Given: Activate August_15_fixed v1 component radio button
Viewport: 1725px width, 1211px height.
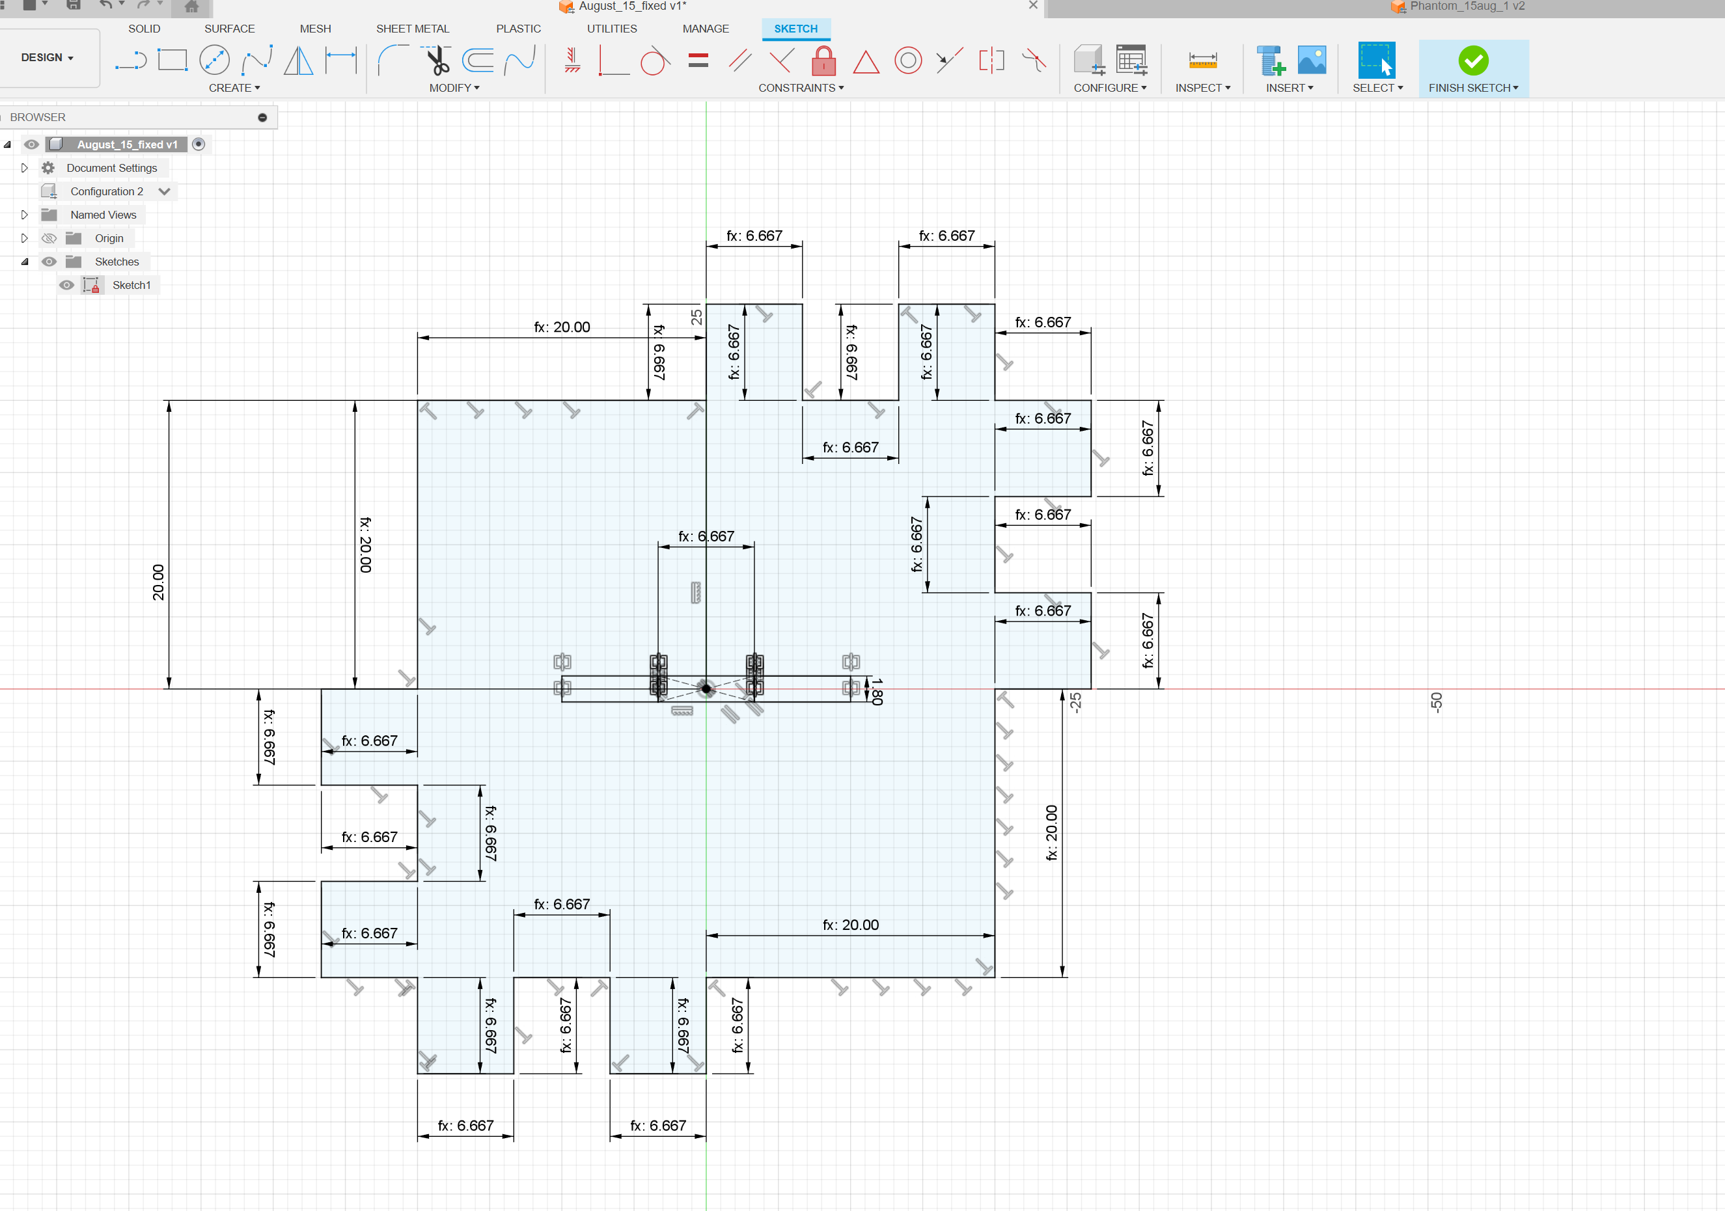Looking at the screenshot, I should (199, 144).
